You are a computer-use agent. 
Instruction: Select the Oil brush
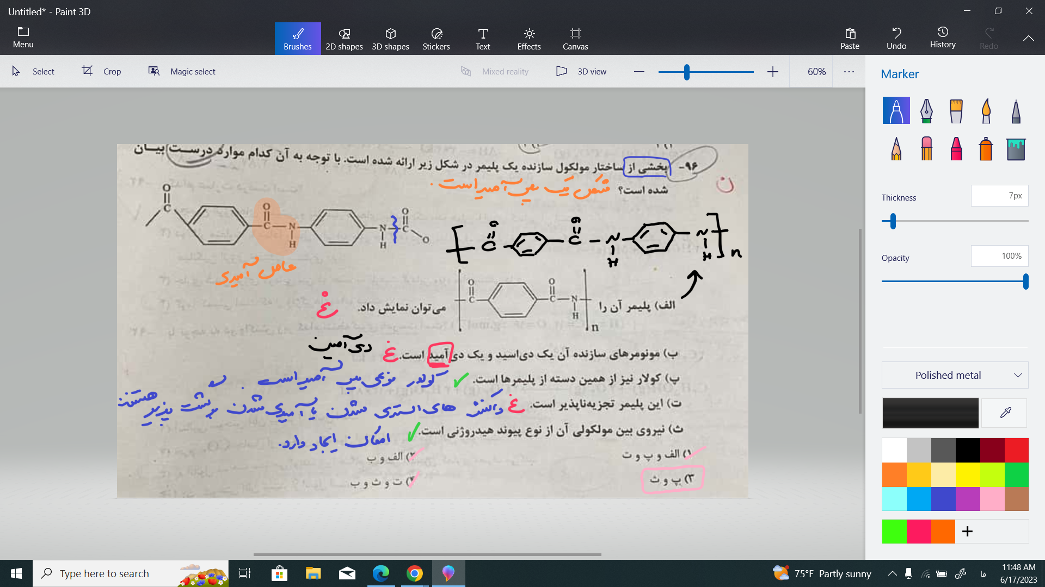click(x=956, y=110)
